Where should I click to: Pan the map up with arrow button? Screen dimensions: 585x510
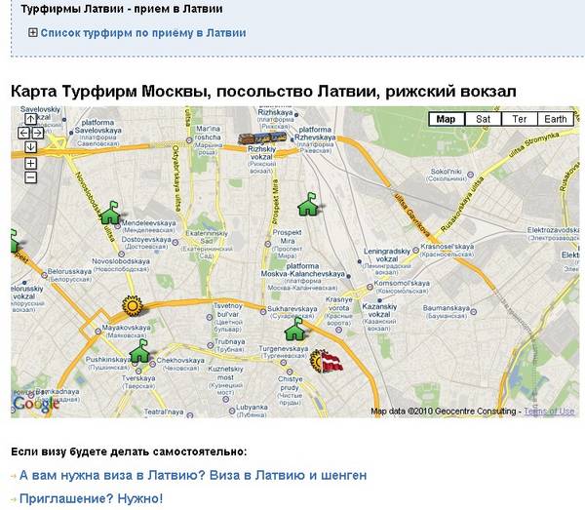[30, 119]
